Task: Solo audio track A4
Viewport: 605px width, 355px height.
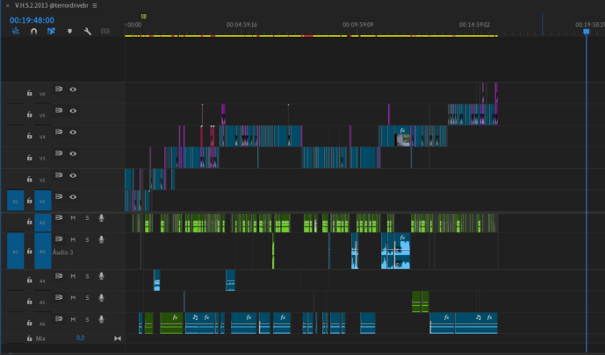Action: tap(87, 276)
